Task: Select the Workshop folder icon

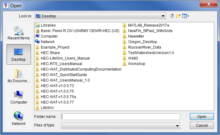Action: coord(124,64)
